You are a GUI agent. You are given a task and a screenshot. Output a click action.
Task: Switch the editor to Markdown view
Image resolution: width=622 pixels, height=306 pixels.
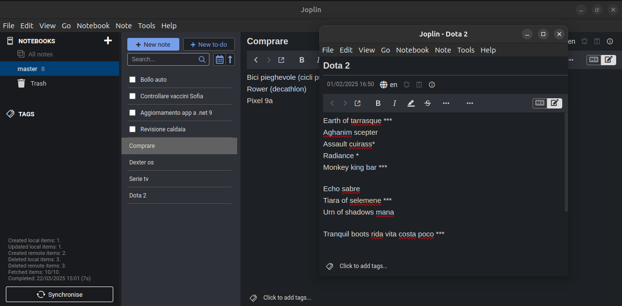point(539,103)
